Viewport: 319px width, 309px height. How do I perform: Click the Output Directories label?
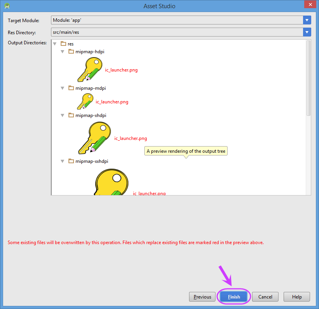[27, 43]
